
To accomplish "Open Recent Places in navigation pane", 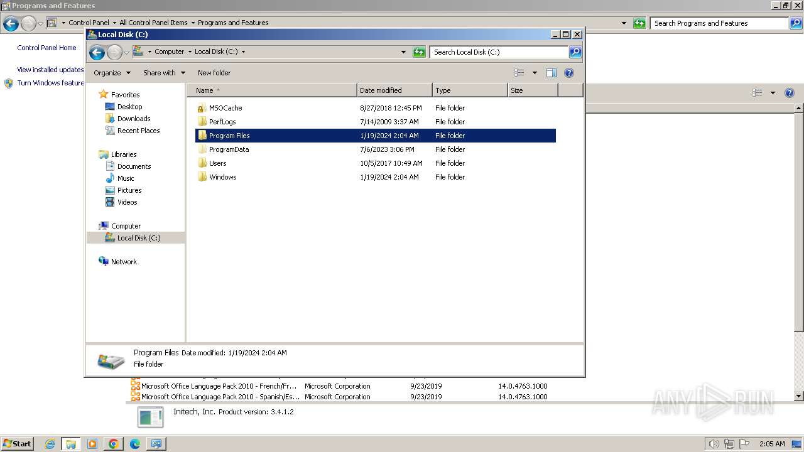I will 138,131.
